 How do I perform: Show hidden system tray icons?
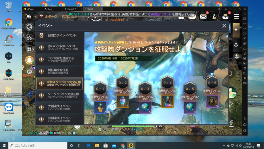pos(224,145)
